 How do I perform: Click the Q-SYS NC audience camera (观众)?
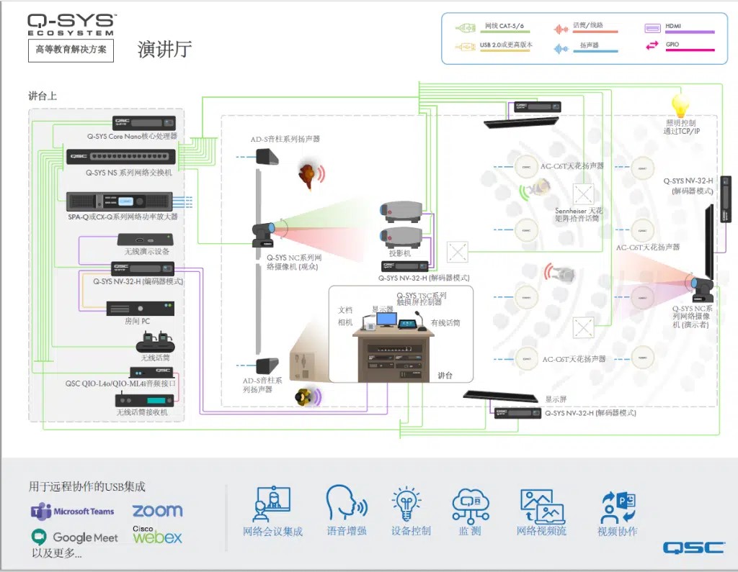(x=263, y=235)
